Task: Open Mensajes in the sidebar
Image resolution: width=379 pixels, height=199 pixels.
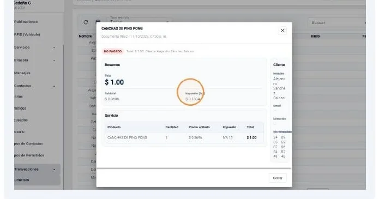Action: point(22,73)
